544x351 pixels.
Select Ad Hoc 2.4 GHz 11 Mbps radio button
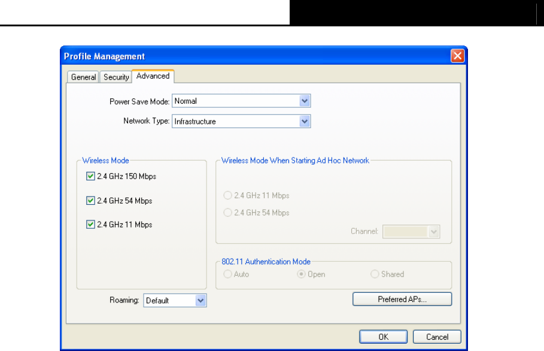[227, 195]
